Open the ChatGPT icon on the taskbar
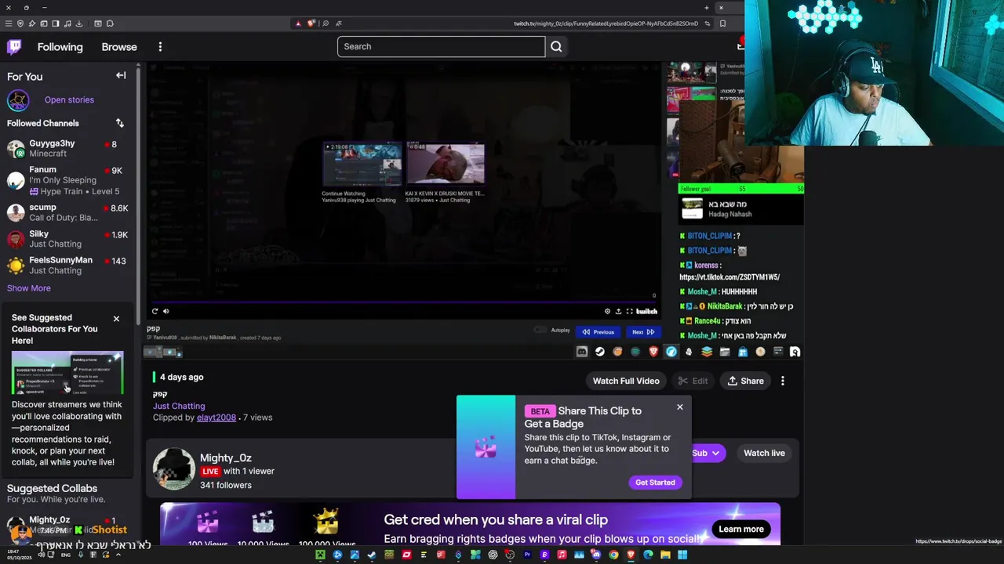The image size is (1004, 564). [493, 555]
